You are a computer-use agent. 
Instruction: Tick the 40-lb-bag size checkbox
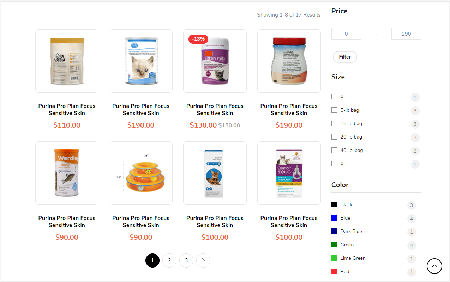[x=334, y=150]
